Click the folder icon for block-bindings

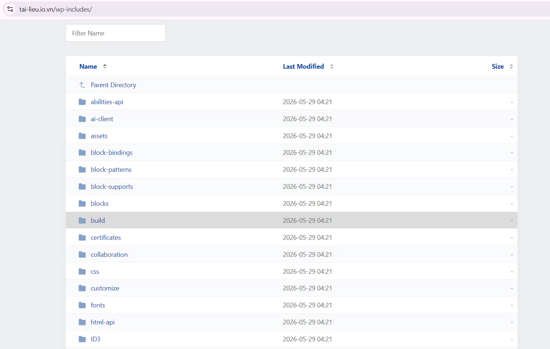[x=82, y=153]
